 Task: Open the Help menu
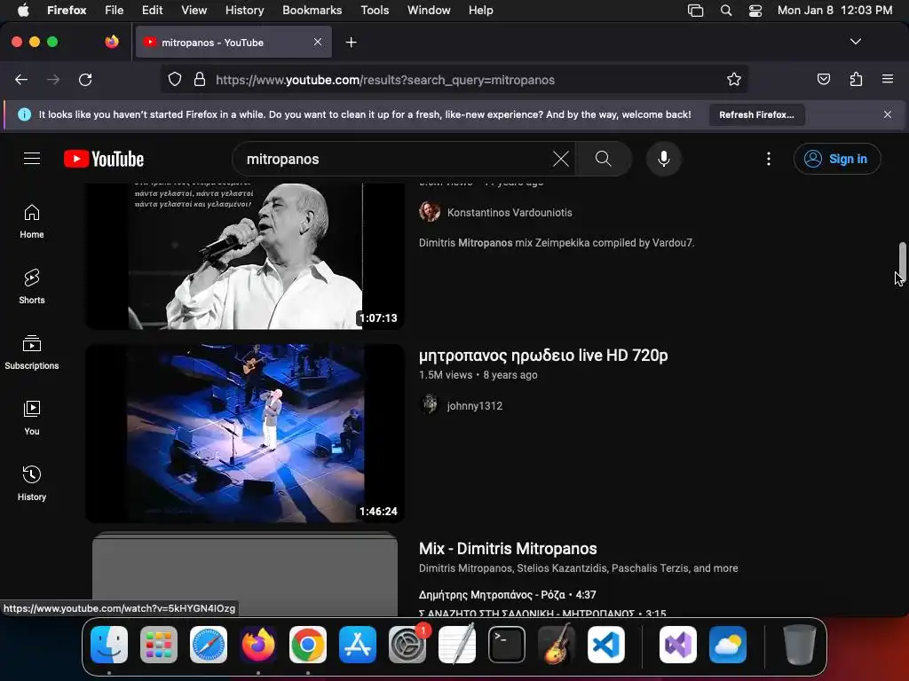click(x=480, y=10)
